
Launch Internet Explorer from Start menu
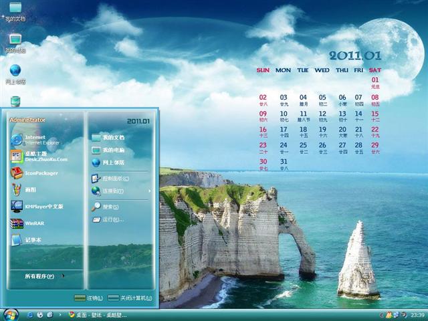[x=35, y=140]
